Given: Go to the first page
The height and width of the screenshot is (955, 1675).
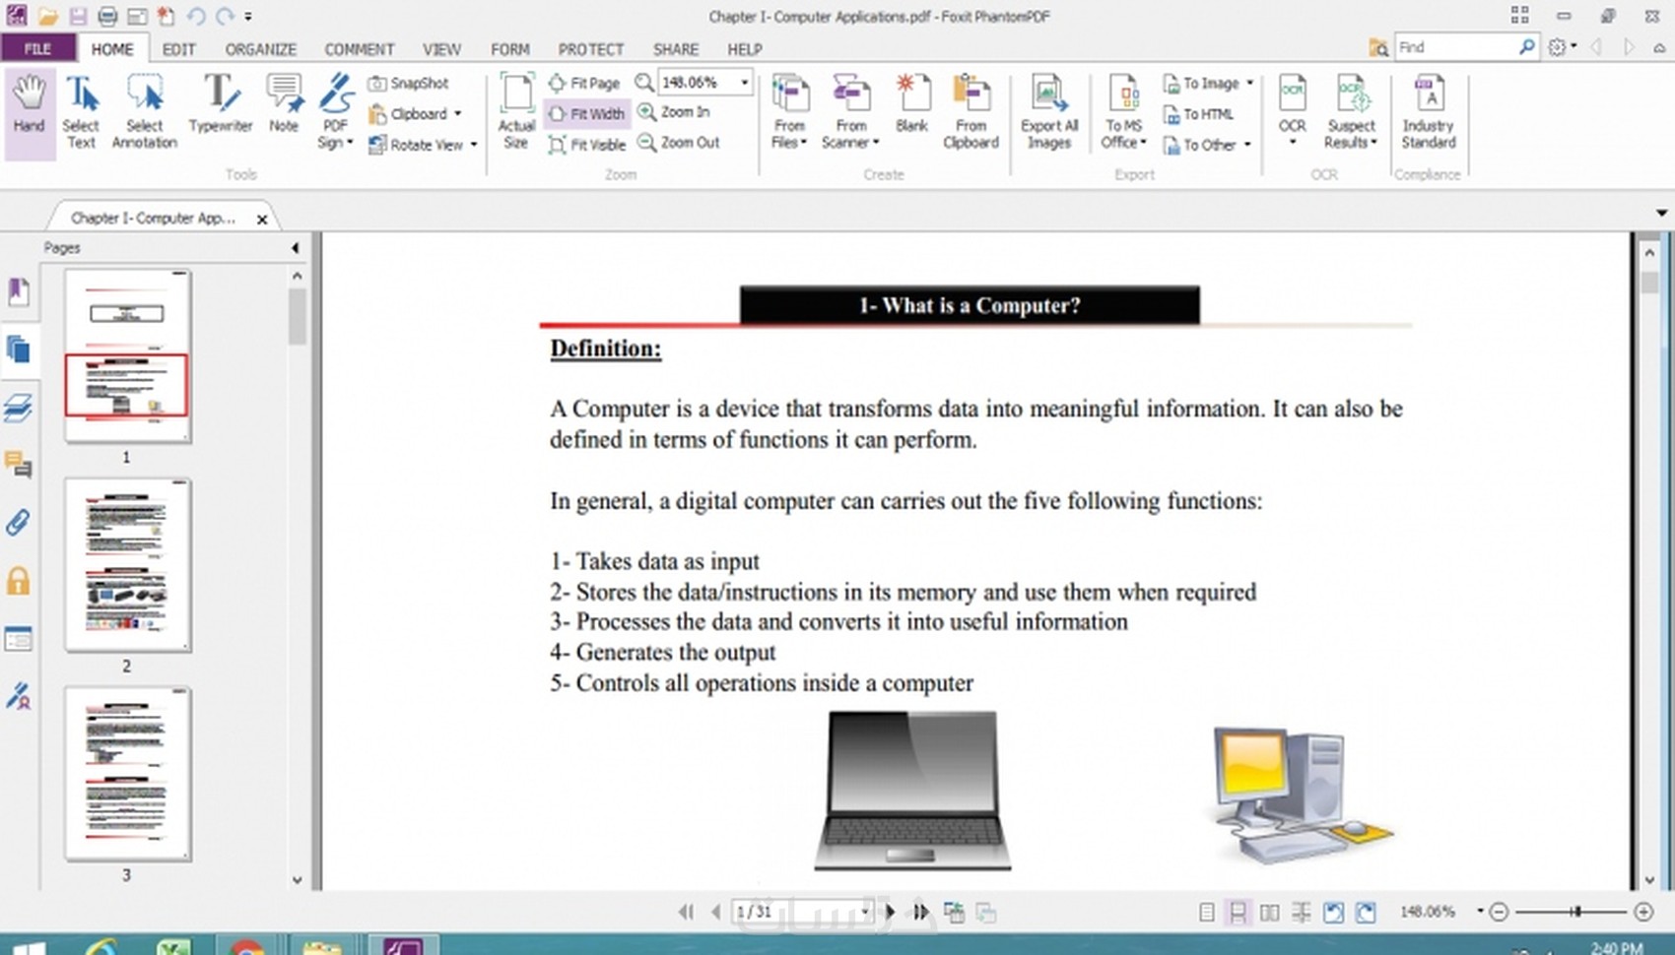Looking at the screenshot, I should [x=686, y=912].
